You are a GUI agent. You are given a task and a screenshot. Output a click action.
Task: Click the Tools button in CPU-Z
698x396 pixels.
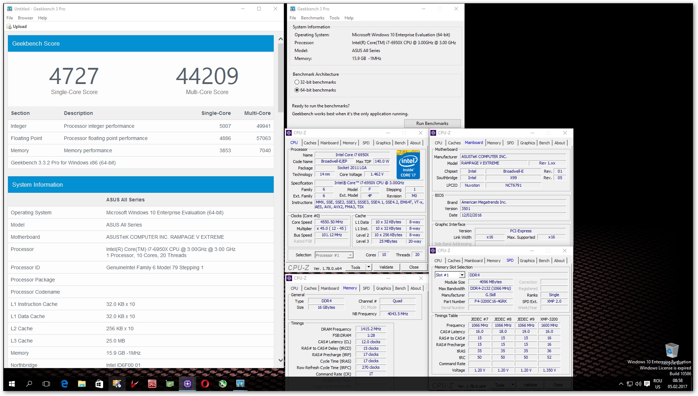click(355, 267)
